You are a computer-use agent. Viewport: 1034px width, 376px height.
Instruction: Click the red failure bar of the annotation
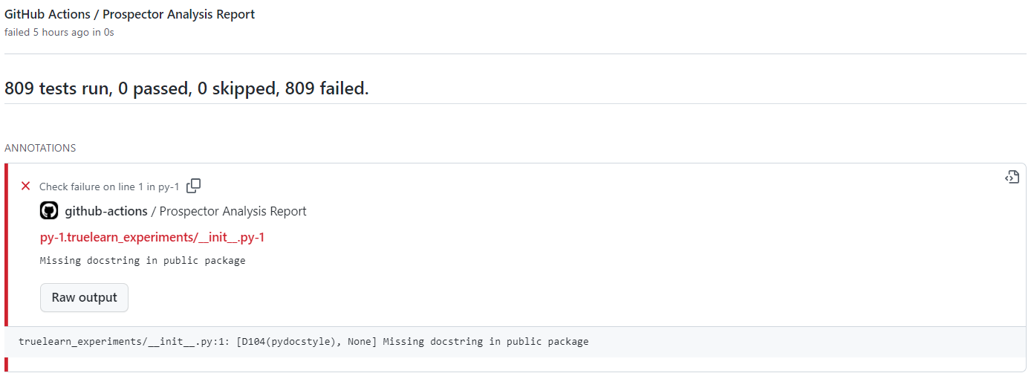(7, 268)
